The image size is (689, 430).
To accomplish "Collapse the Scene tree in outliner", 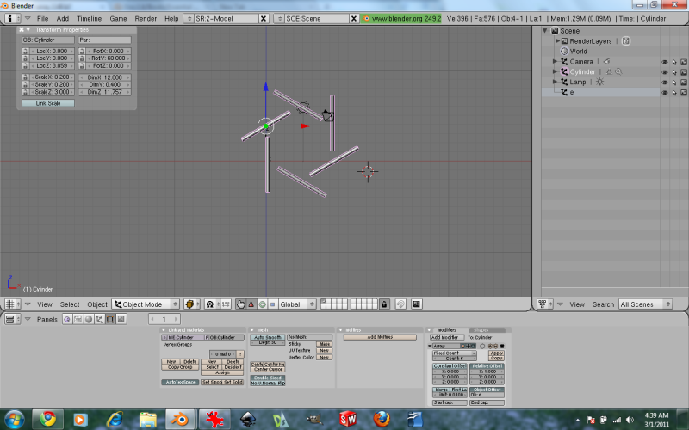I will click(x=545, y=31).
